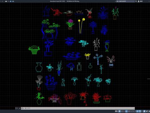This screenshot has width=150, height=113.
Task: Click the command line customize wrench icon
Action: [x=19, y=108]
